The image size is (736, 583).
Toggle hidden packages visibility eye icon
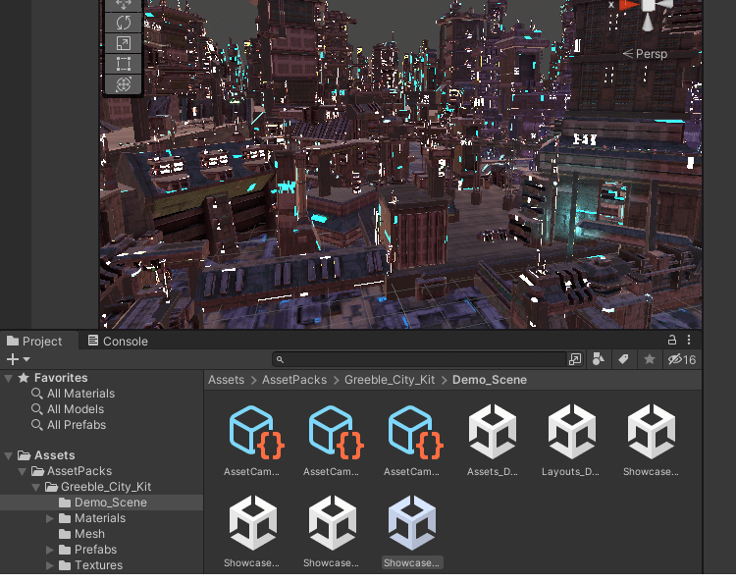(x=681, y=360)
